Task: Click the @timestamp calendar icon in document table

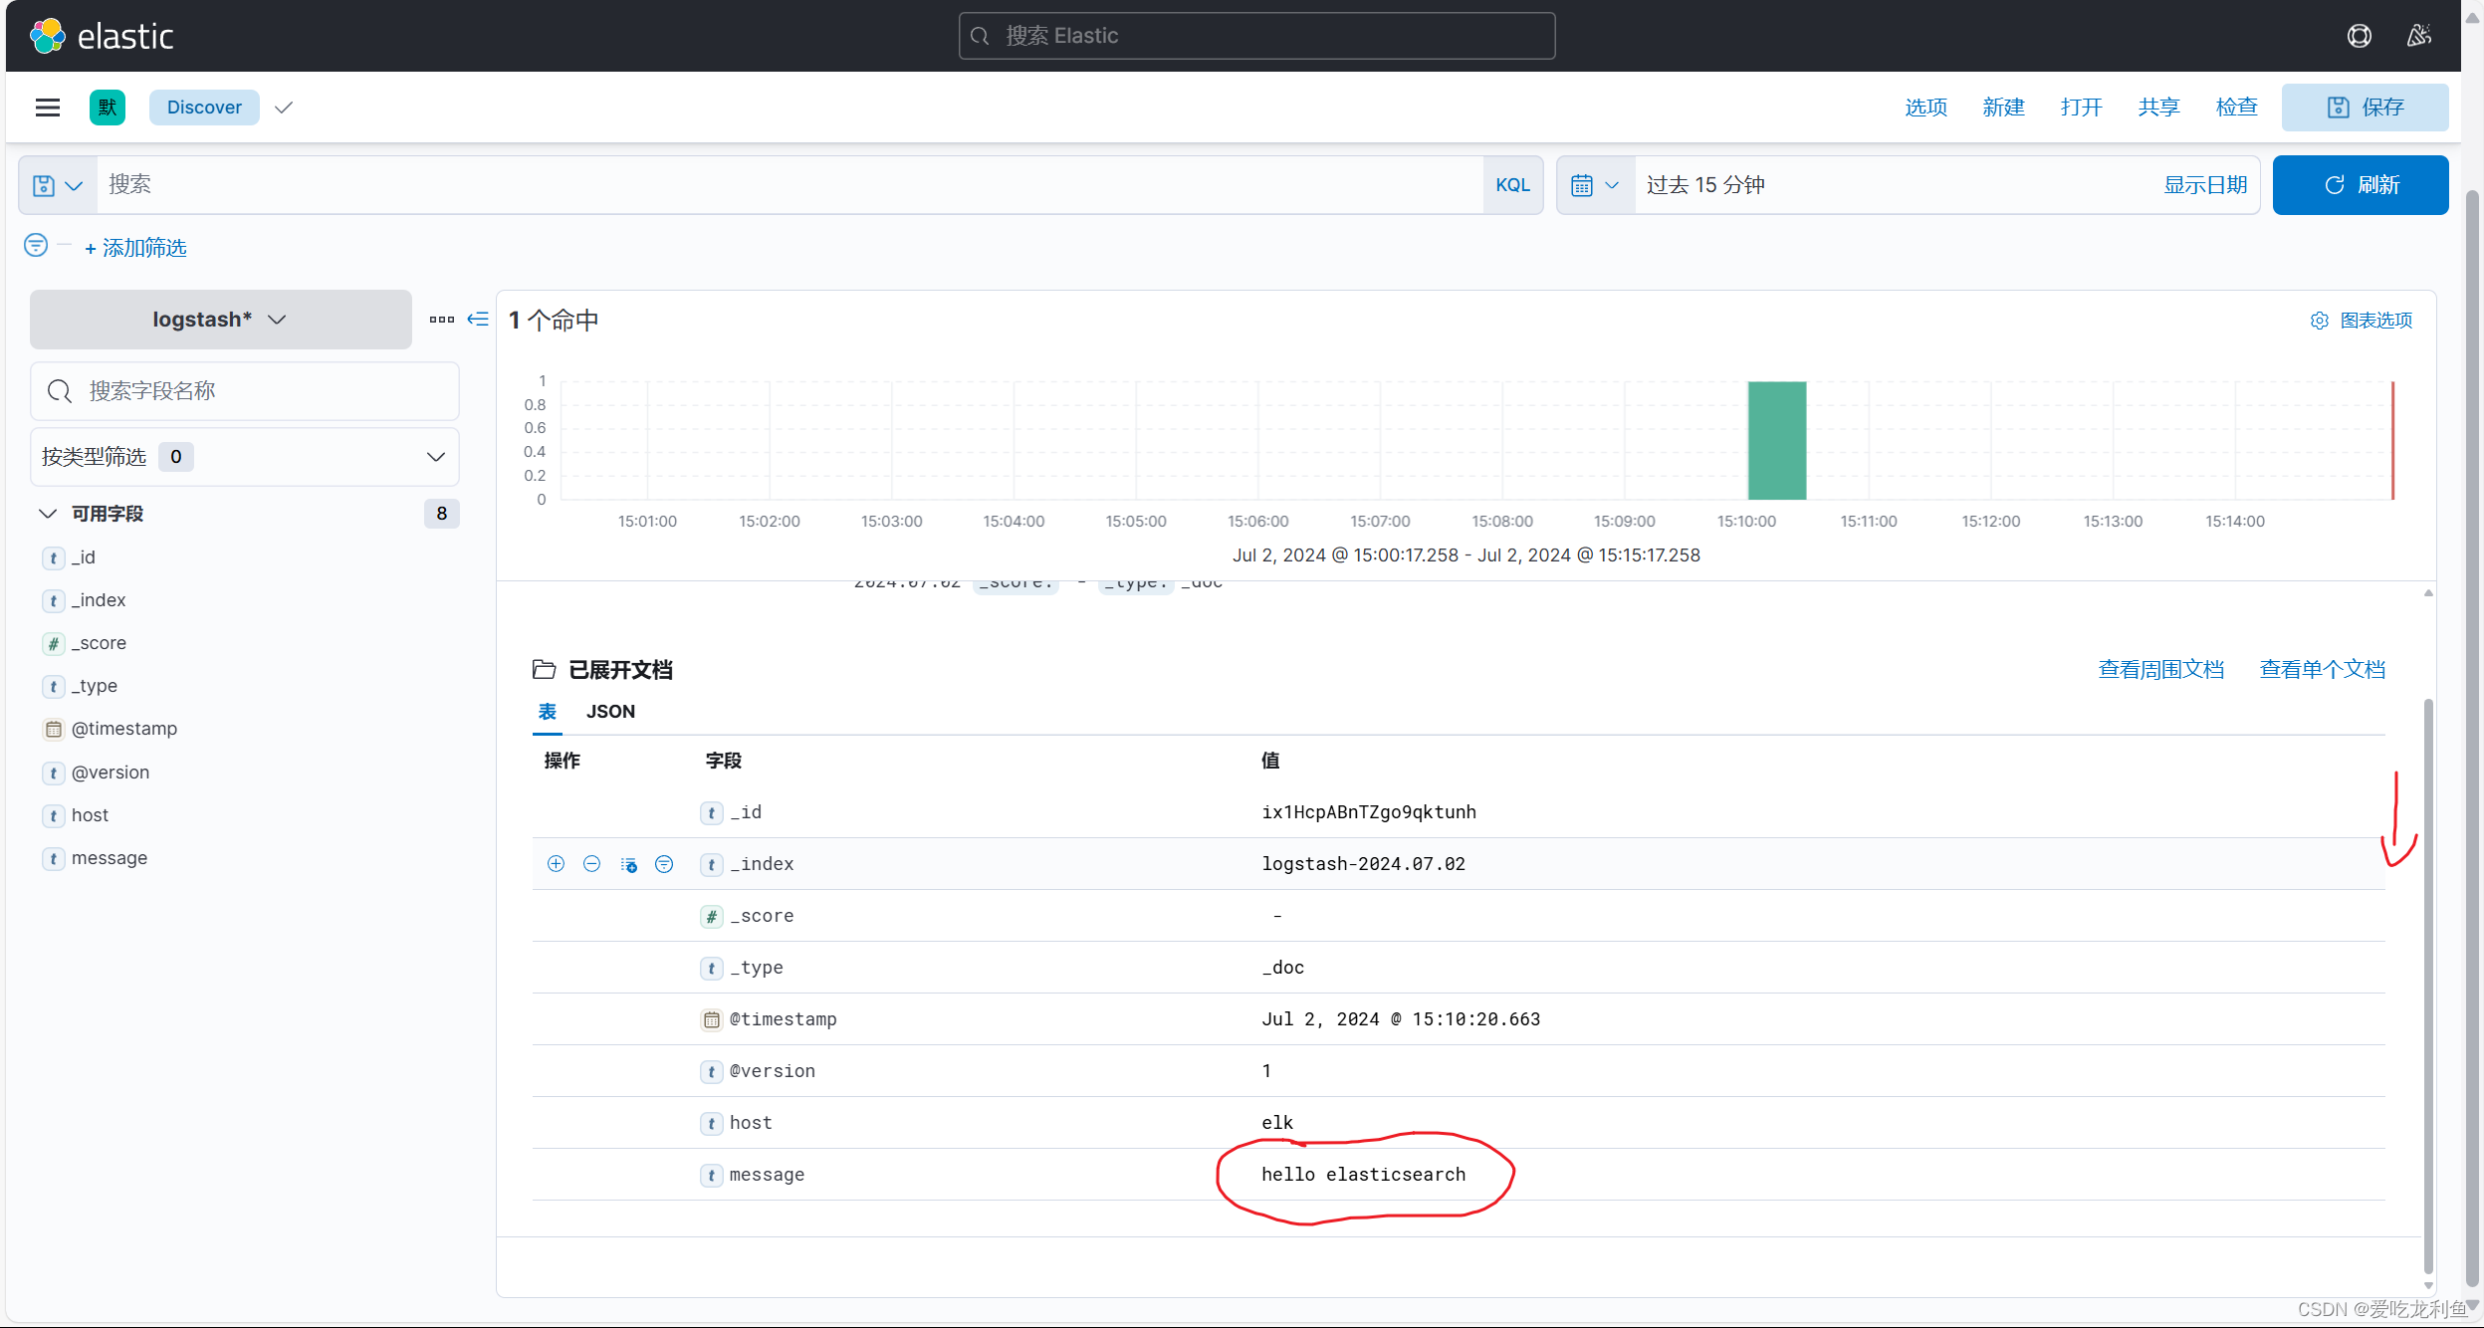Action: point(711,1019)
